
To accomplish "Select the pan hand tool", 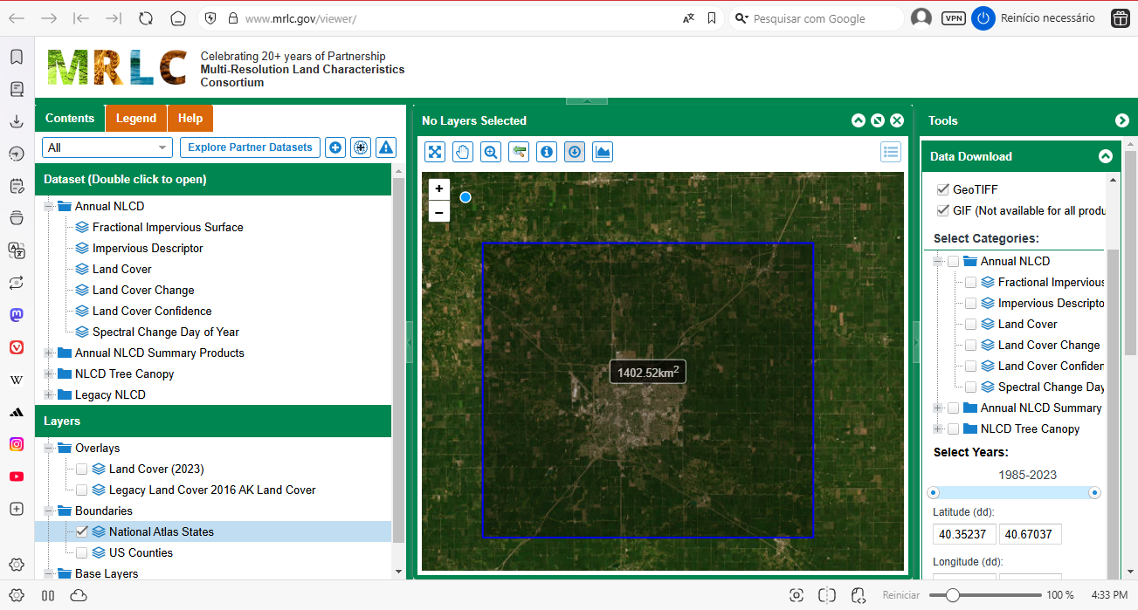I will coord(463,152).
